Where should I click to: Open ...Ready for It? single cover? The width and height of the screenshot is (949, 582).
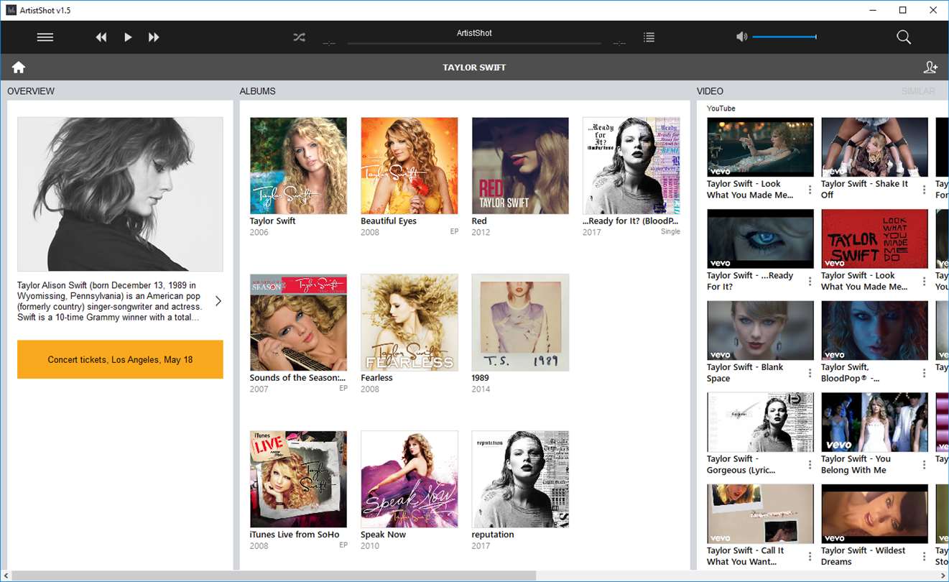(x=631, y=166)
